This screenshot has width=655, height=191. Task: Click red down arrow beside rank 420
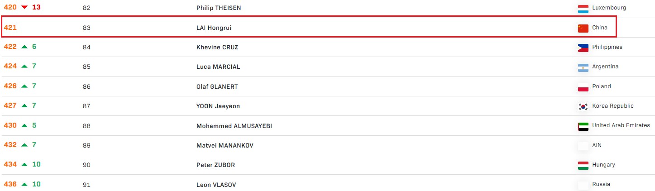[24, 7]
